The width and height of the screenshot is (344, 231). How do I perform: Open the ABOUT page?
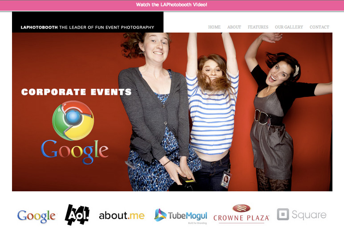pos(234,27)
